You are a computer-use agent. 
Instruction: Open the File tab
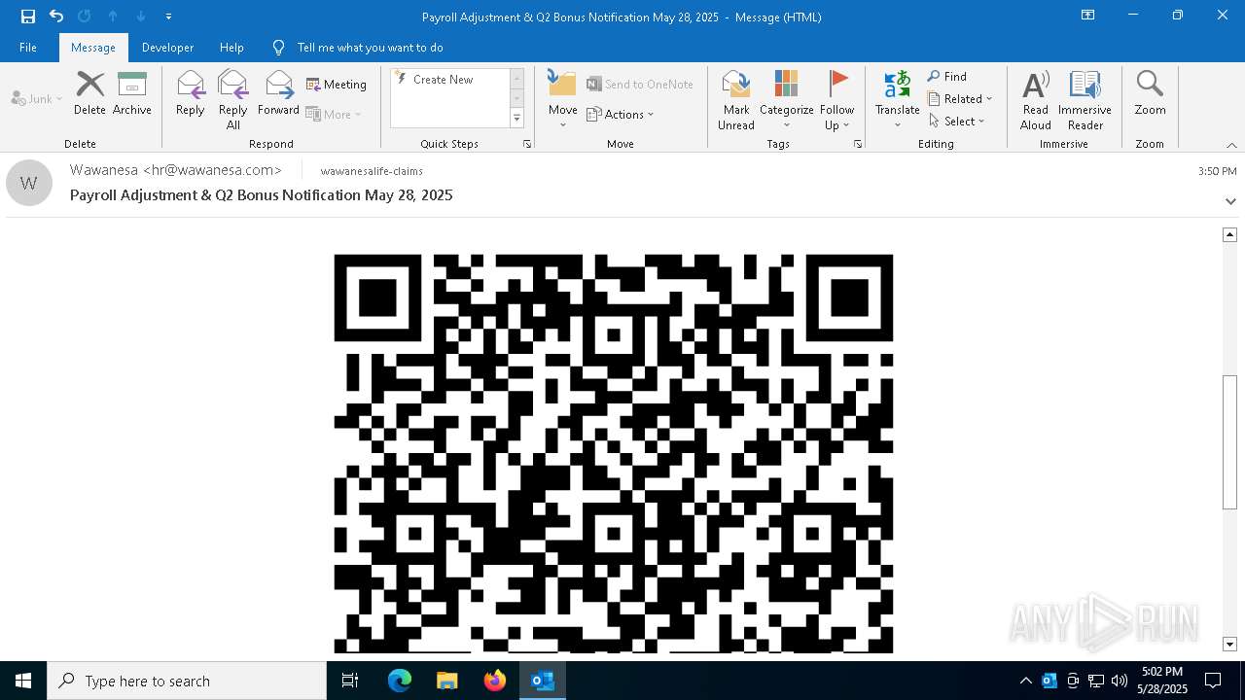tap(28, 48)
